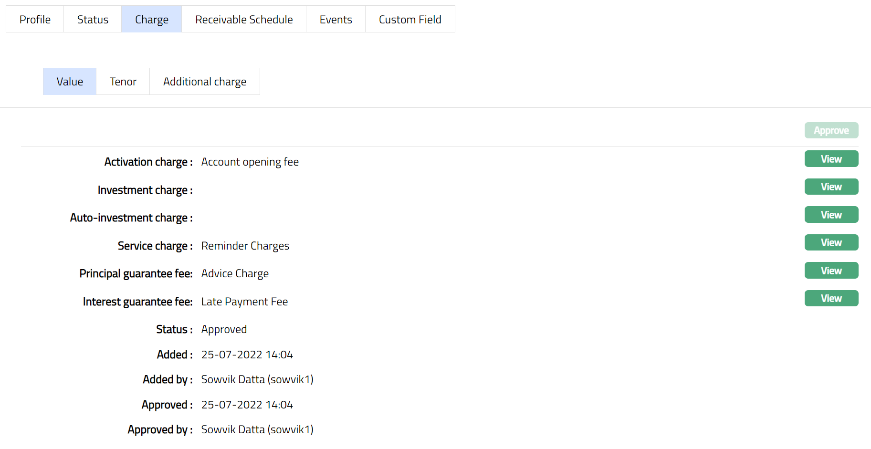Click the Late Payment Fee value
Viewport: 871px width, 449px height.
click(x=244, y=302)
